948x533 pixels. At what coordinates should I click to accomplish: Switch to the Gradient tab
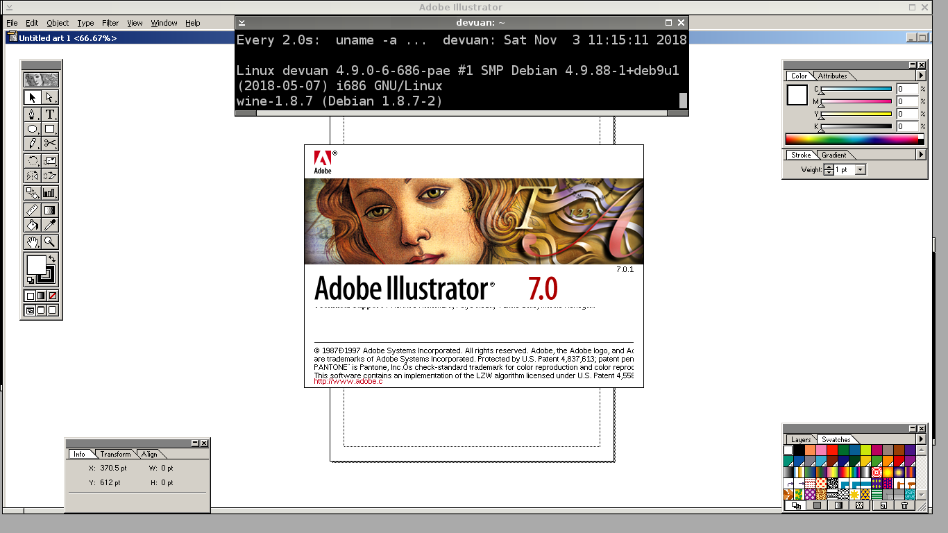pos(834,155)
